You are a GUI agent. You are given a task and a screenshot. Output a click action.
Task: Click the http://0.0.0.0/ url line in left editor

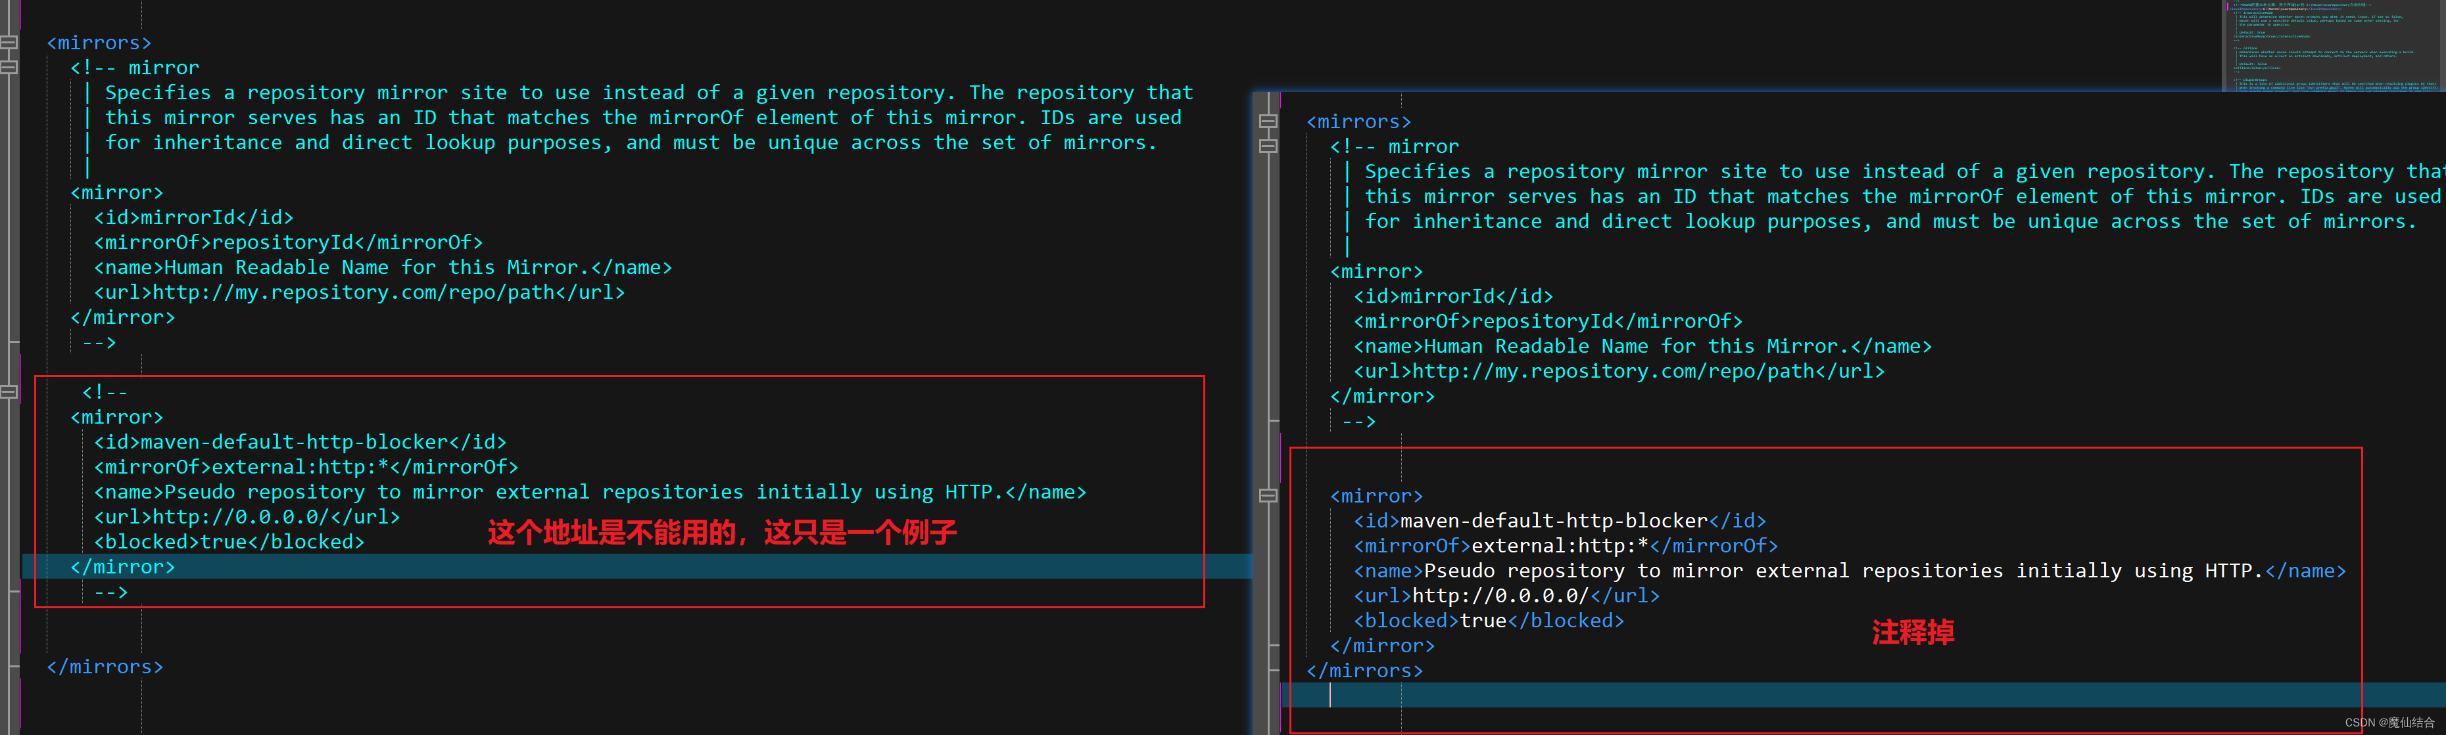pyautogui.click(x=247, y=517)
